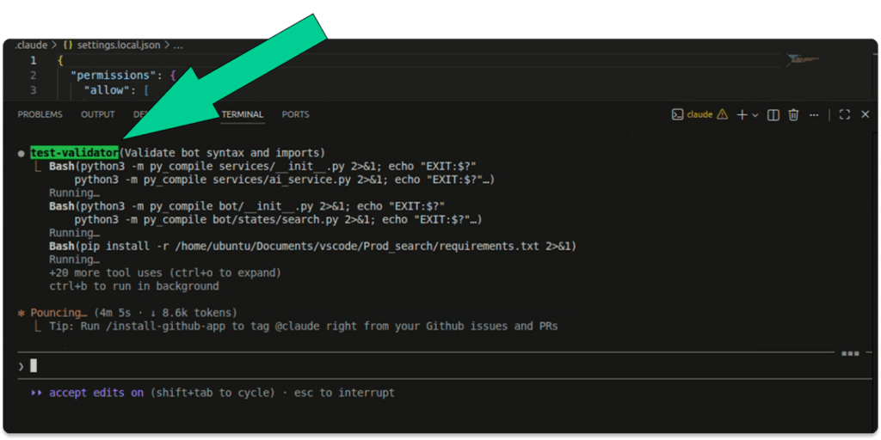Maximize the terminal panel size
881x440 pixels.
(x=844, y=114)
